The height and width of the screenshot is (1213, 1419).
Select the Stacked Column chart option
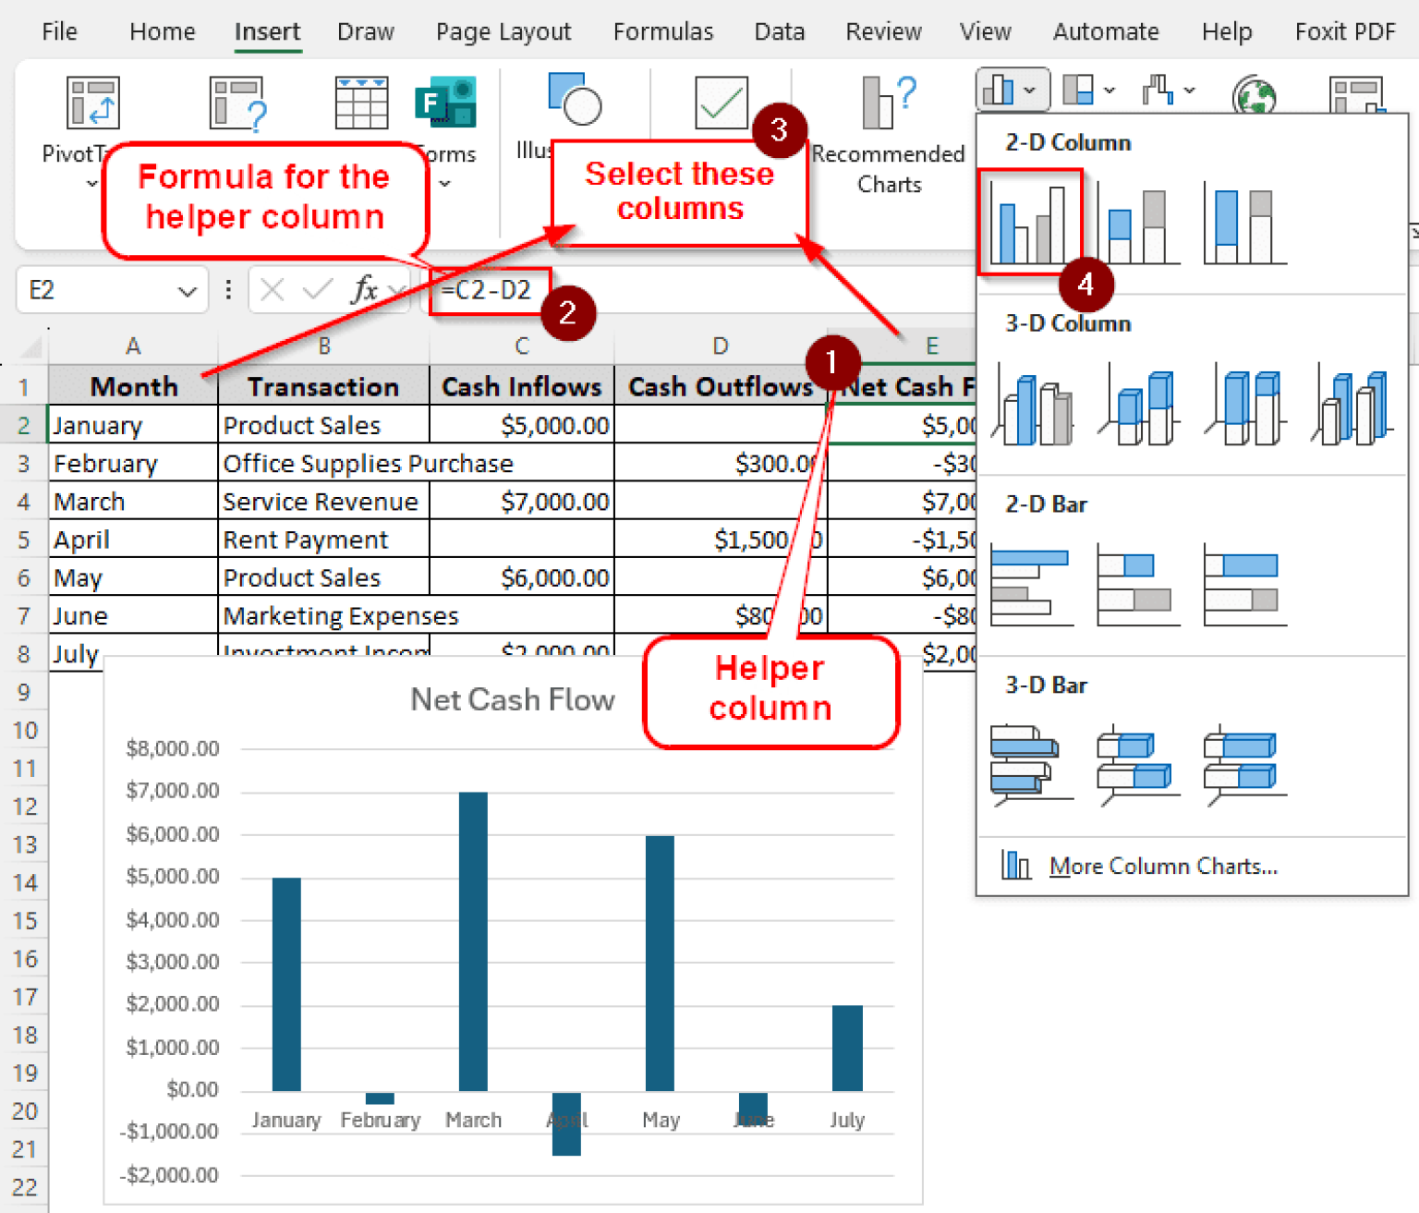point(1138,222)
